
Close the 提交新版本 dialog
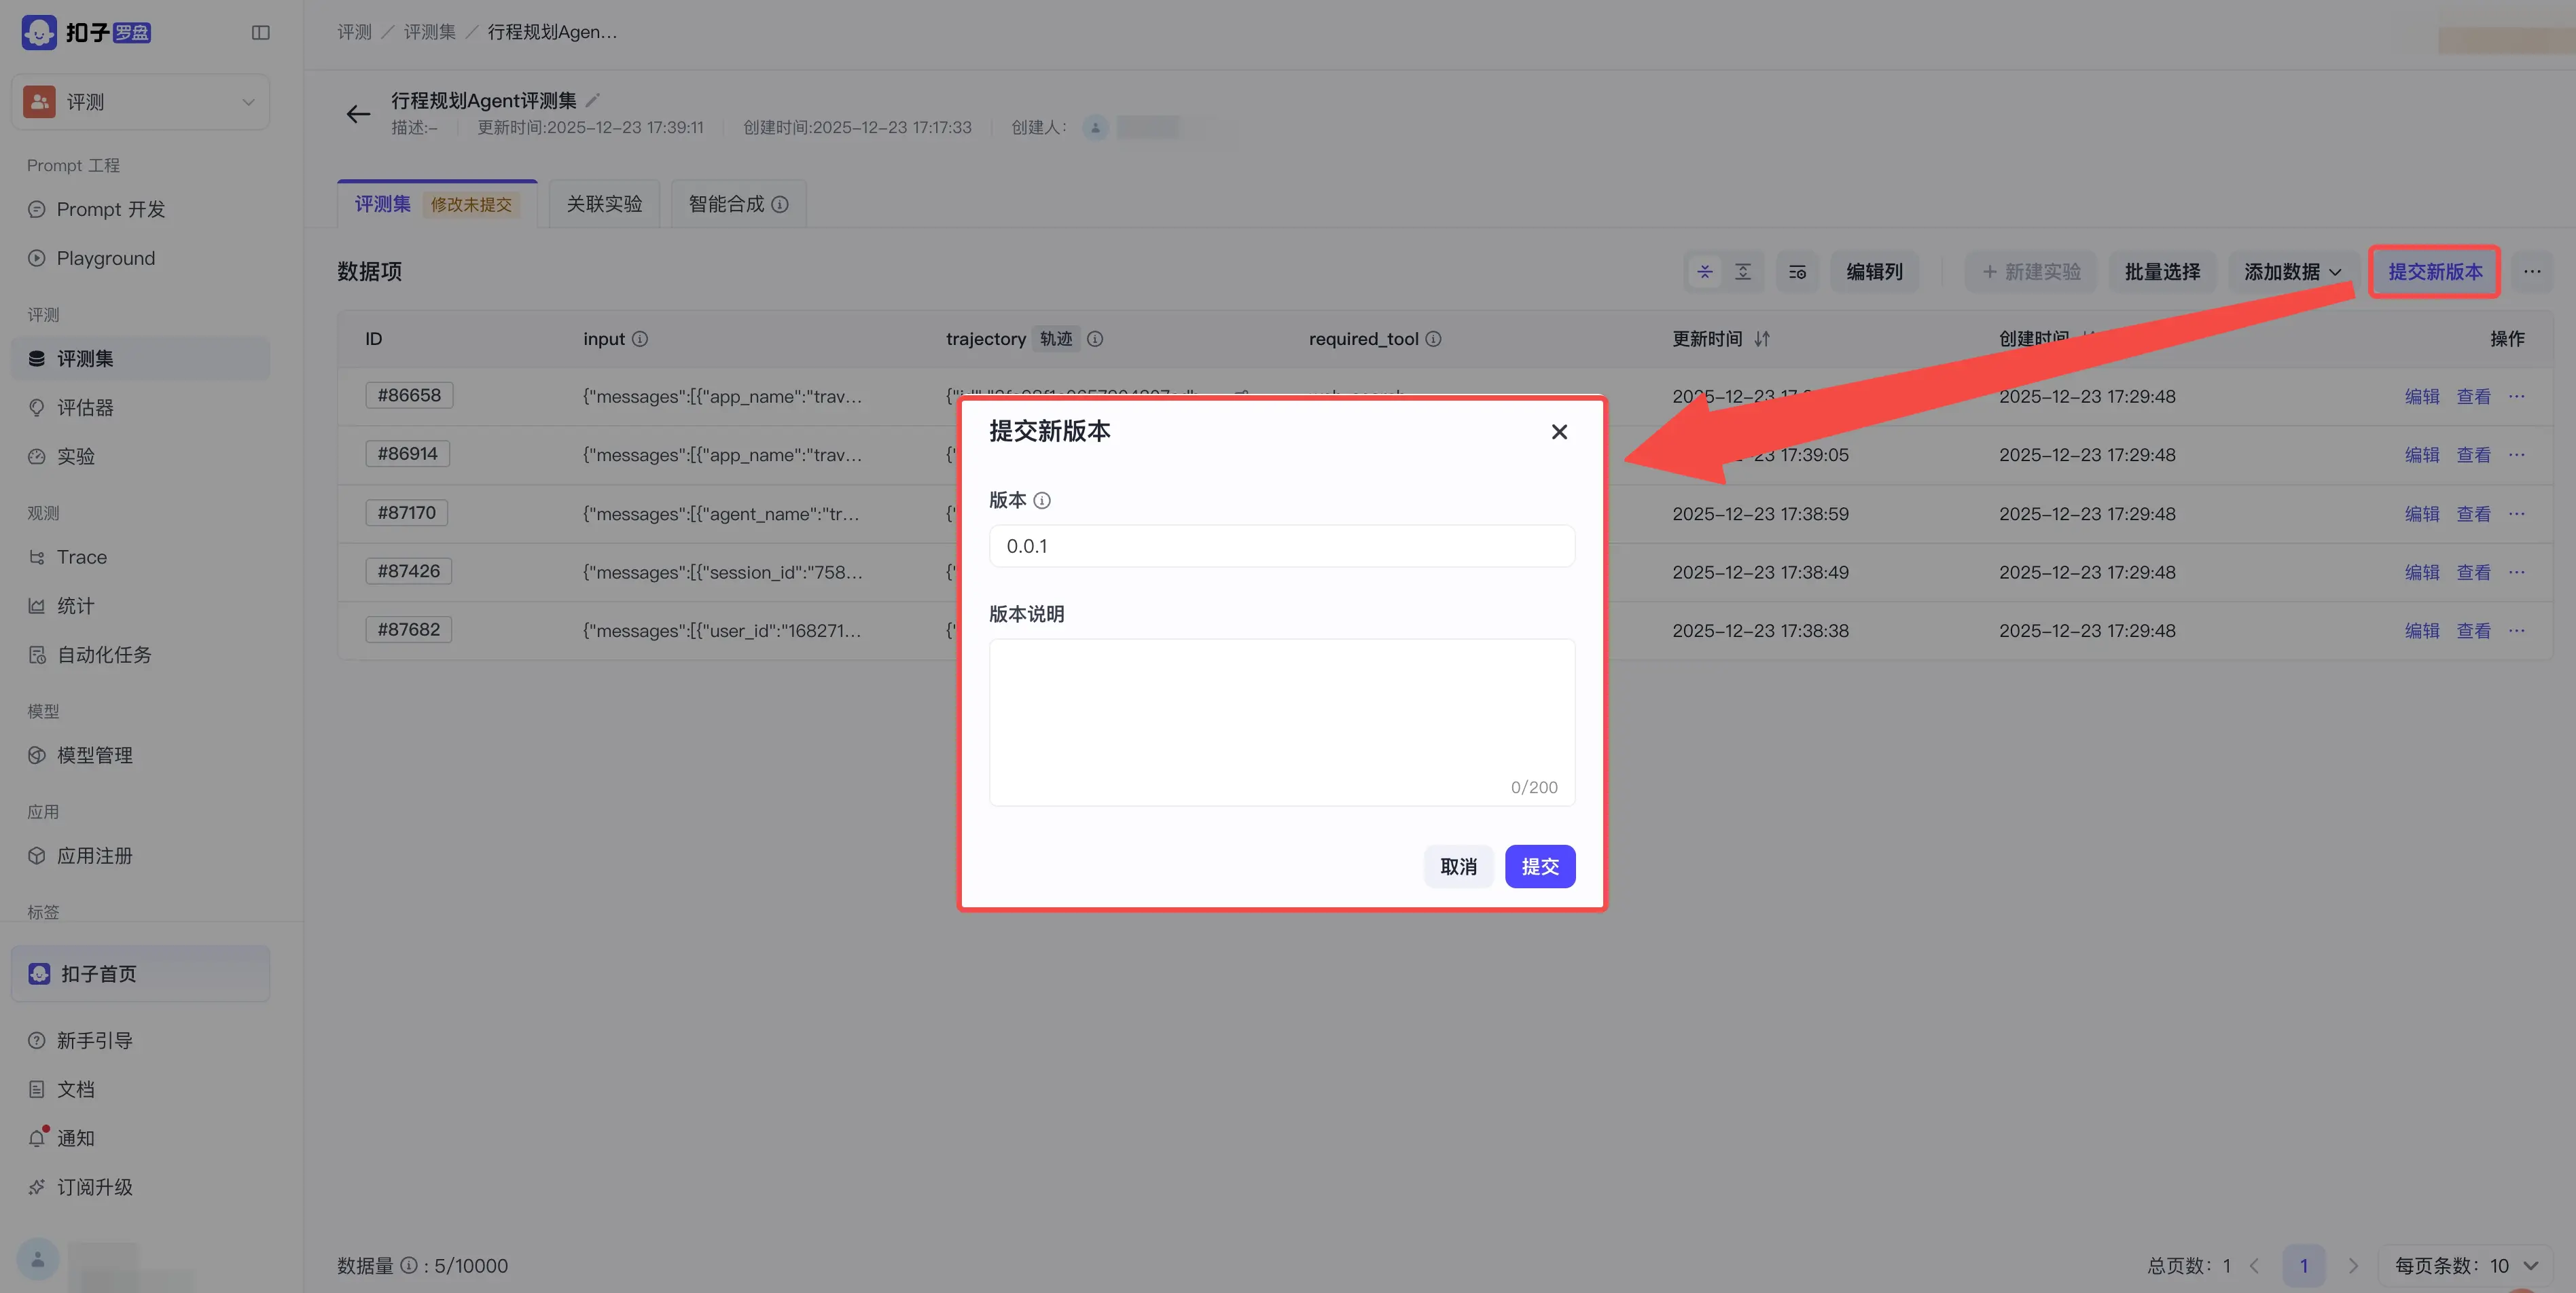[1559, 432]
